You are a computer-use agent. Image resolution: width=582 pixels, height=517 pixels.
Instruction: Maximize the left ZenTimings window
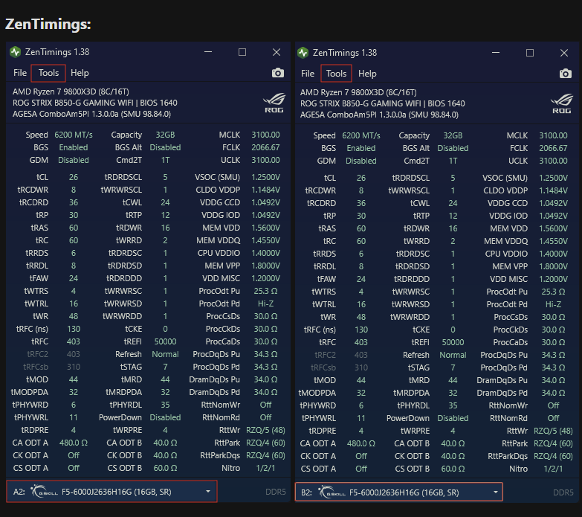(242, 52)
